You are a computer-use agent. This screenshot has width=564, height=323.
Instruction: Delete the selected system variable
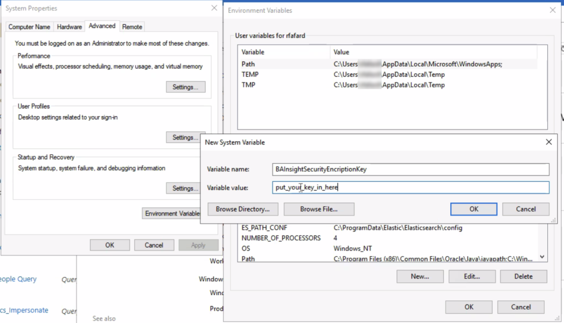pyautogui.click(x=523, y=277)
